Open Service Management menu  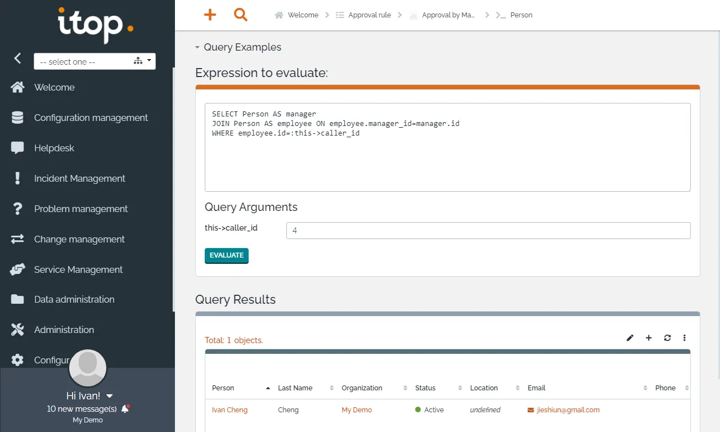click(78, 269)
